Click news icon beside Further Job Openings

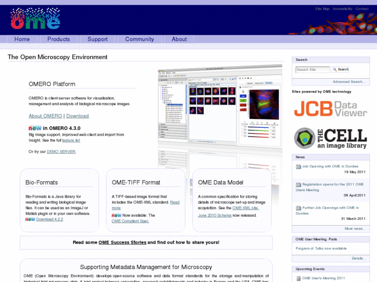tap(298, 208)
